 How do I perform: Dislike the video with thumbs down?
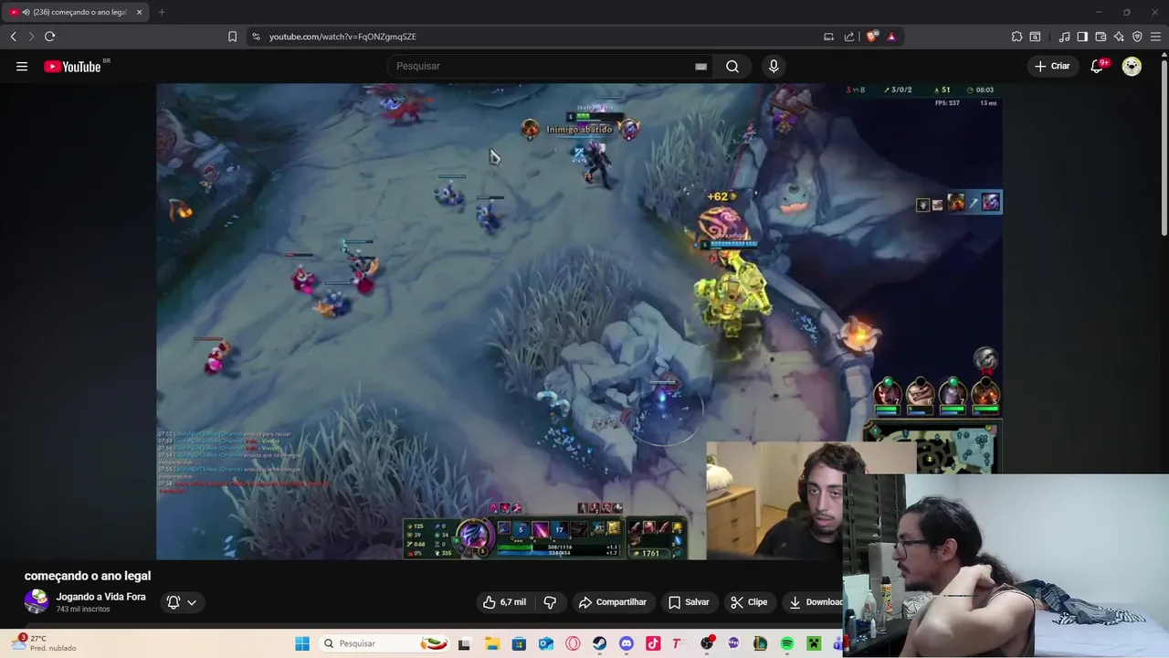tap(550, 602)
